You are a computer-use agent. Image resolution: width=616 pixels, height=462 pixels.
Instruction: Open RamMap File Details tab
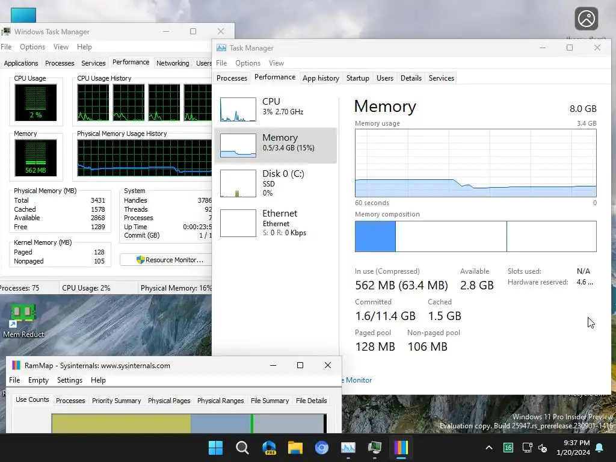point(311,400)
